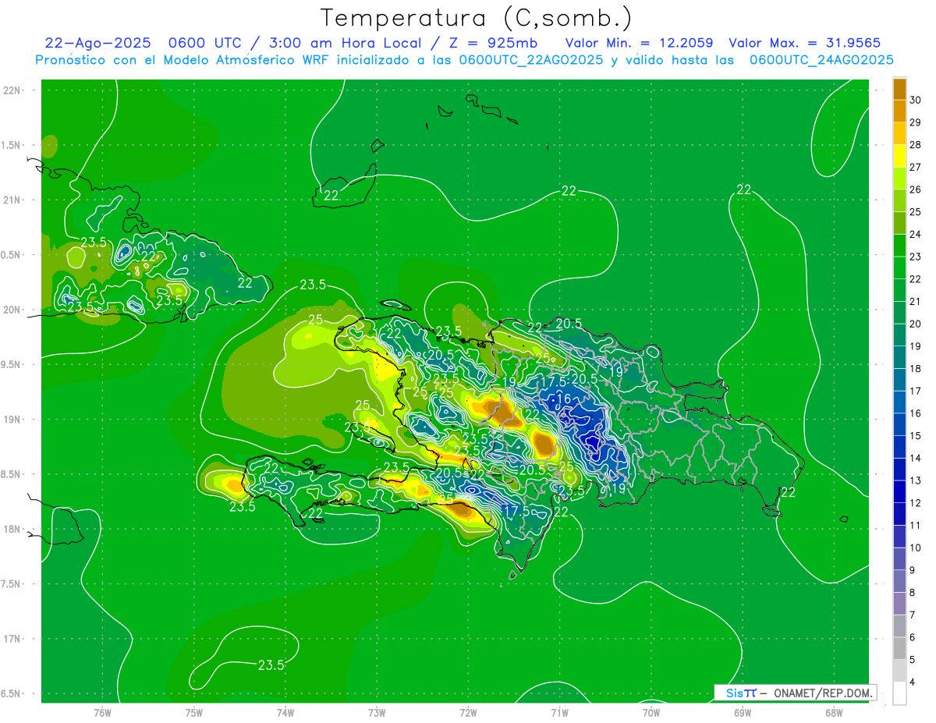Pick the brown swatch above 30 in legend
This screenshot has height=723, width=936.
coord(899,89)
